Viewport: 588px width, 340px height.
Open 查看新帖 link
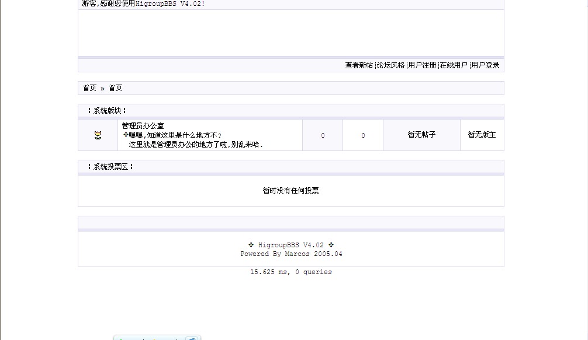(359, 65)
